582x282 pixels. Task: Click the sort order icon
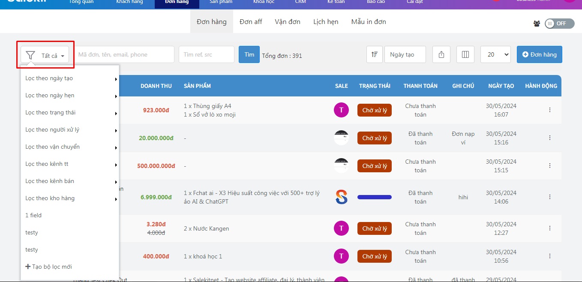click(375, 54)
